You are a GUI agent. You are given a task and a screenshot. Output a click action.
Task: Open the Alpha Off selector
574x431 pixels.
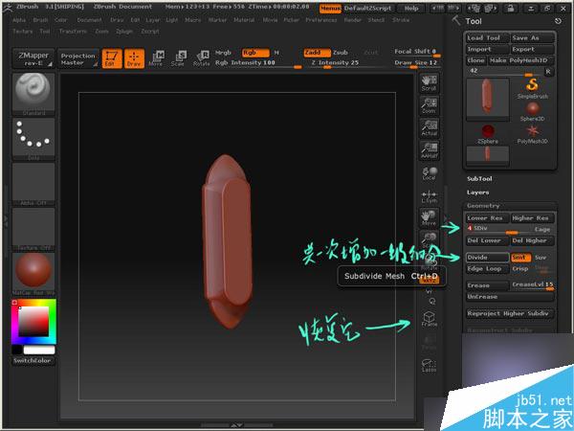point(33,184)
